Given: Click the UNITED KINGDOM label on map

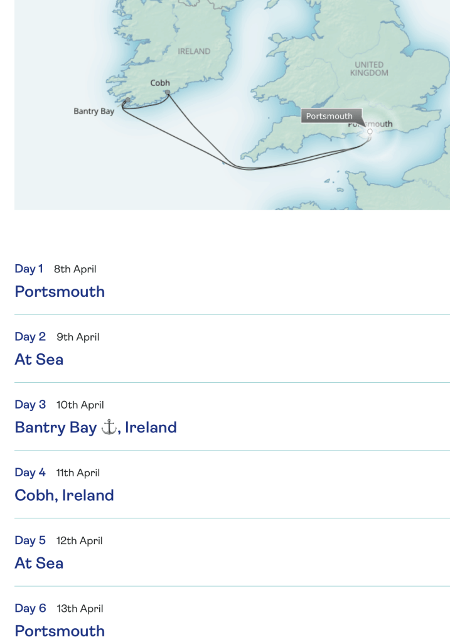Looking at the screenshot, I should (x=368, y=69).
